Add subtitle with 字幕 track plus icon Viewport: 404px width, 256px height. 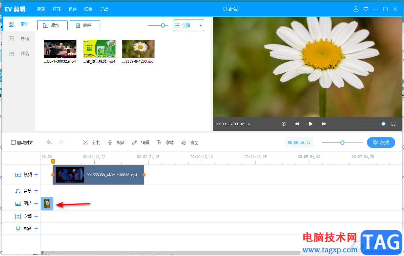(36, 216)
